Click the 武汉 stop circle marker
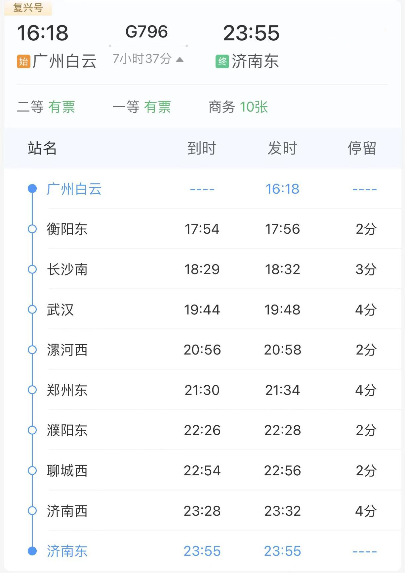 (32, 310)
